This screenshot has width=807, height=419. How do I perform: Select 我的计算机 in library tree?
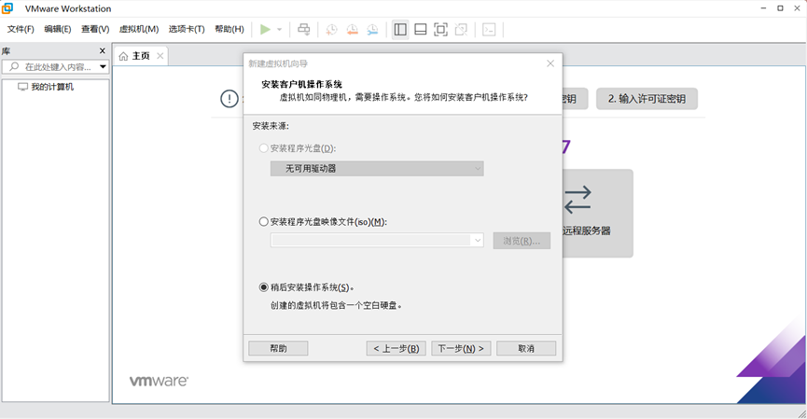point(52,87)
